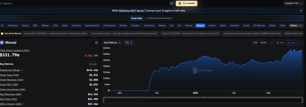Ask the Chain TVL $330M ranking question
The image size is (306, 107).
tap(190, 33)
